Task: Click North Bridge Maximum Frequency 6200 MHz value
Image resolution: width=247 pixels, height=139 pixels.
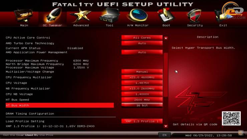Action: pos(81,64)
